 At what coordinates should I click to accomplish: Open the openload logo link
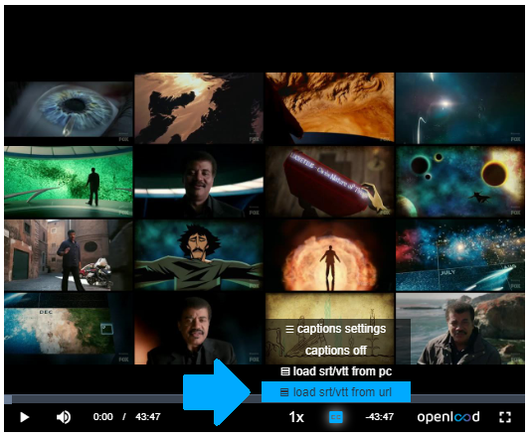click(448, 417)
